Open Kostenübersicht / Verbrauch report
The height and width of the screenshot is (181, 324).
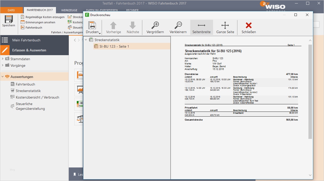[37, 97]
